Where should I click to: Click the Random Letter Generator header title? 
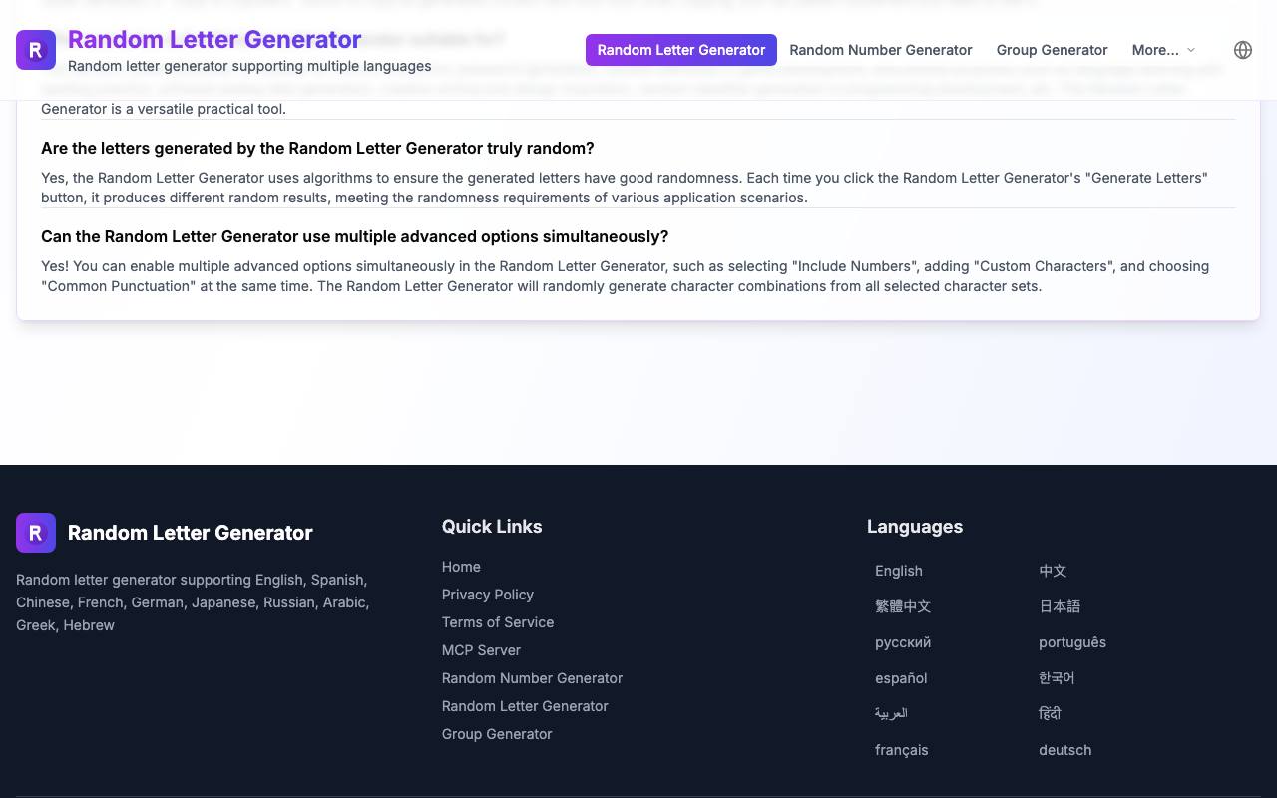tap(214, 39)
